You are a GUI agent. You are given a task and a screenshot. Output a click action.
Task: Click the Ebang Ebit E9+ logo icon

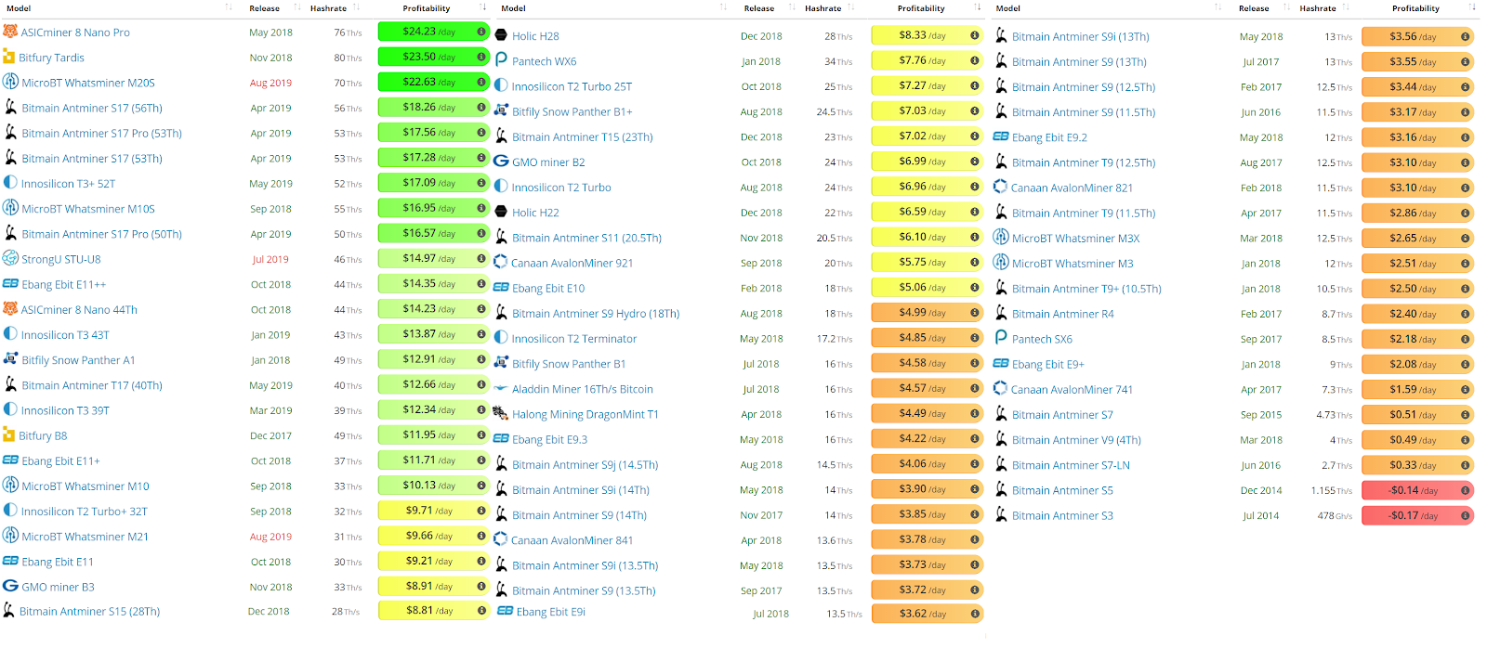click(1001, 364)
